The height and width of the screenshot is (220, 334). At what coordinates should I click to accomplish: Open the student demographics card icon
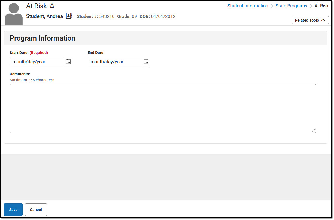68,16
